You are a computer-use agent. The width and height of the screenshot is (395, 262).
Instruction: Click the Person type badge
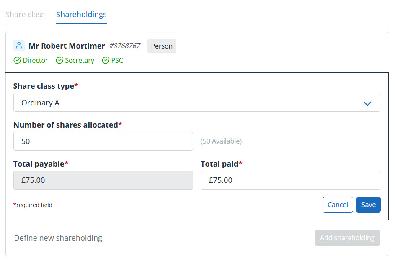tap(162, 46)
